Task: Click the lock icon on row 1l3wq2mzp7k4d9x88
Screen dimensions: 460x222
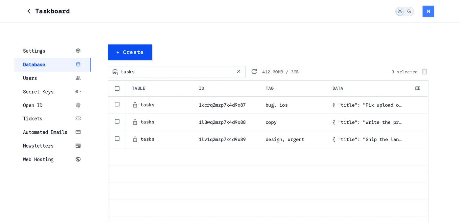Action: pyautogui.click(x=135, y=122)
